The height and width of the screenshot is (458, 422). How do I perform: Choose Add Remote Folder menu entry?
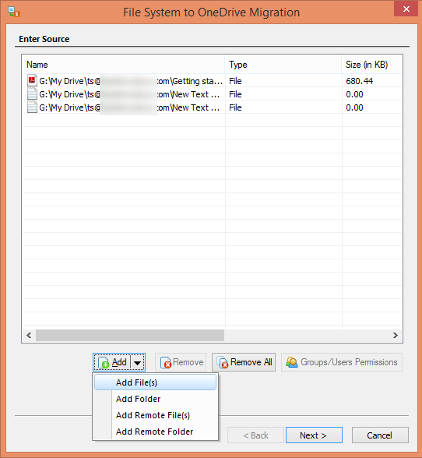(156, 432)
